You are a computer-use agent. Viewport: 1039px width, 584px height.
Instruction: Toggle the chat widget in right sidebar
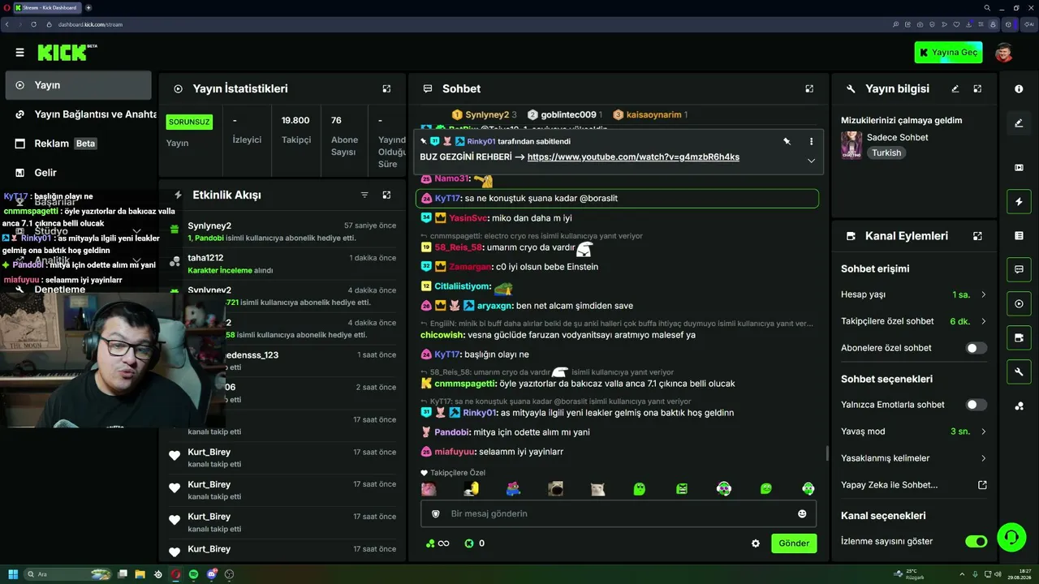pyautogui.click(x=1019, y=269)
